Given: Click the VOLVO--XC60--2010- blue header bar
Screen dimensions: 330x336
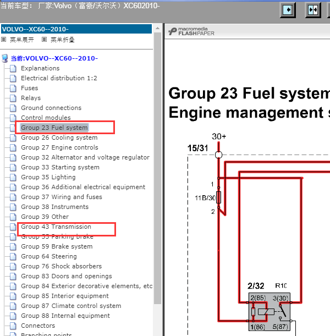Looking at the screenshot, I should click(76, 29).
